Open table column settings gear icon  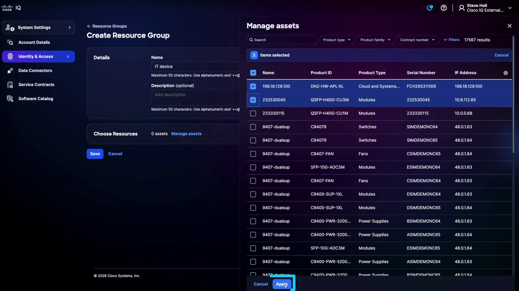point(506,73)
